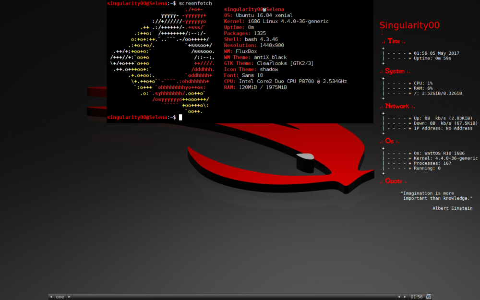Click the "Singularity00" conky title
The height and width of the screenshot is (300, 480).
[409, 25]
